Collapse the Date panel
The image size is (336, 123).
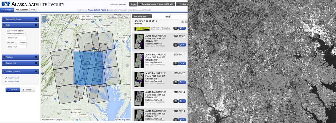click(x=20, y=25)
